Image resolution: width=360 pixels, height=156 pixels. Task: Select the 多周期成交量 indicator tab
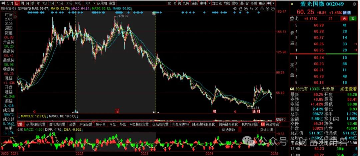(36, 124)
